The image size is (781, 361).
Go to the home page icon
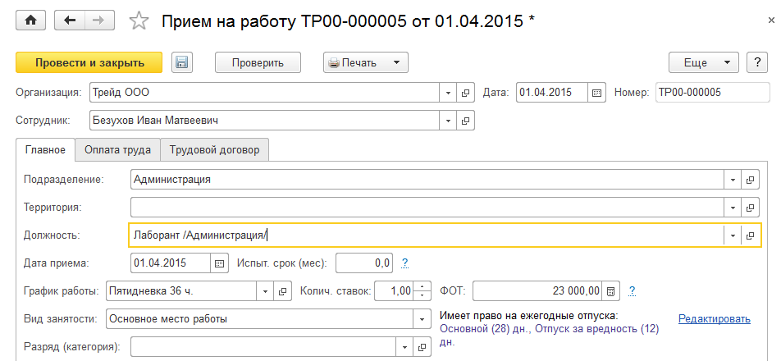tap(31, 21)
